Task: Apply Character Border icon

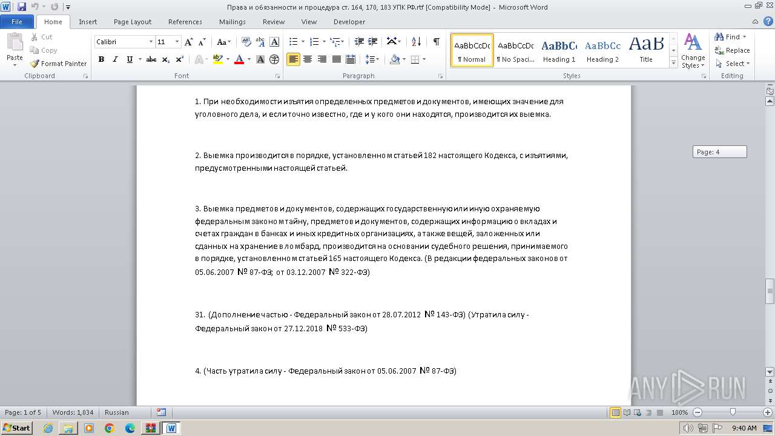Action: tap(275, 42)
